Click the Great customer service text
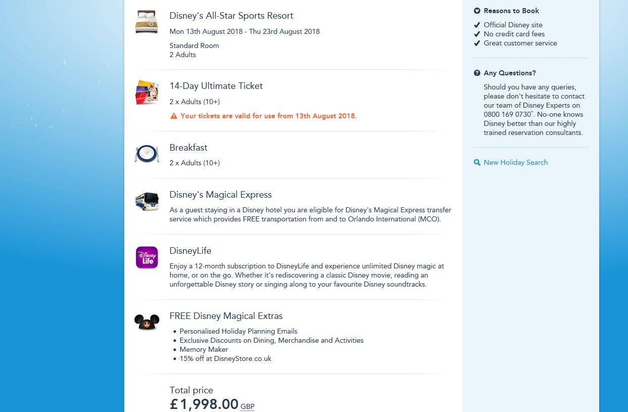 [520, 43]
